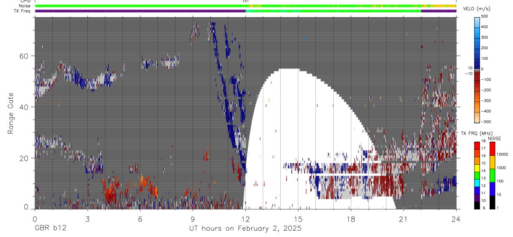
Task: Click the 1000 label on the NOISE legend
Action: [501, 168]
